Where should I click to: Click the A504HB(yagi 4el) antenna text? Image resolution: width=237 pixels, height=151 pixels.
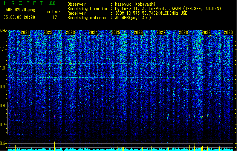click(x=133, y=18)
